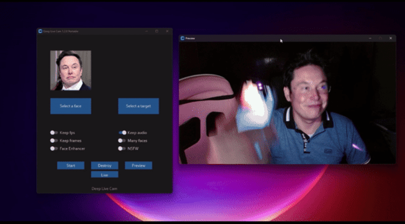Turn on the Keep frames toggle

(x=54, y=141)
